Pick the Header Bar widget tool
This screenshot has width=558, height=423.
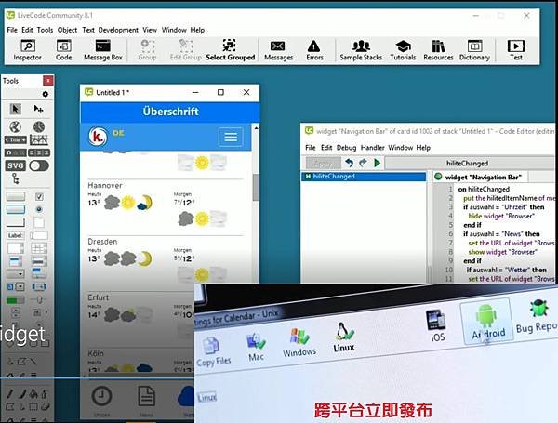tap(15, 139)
